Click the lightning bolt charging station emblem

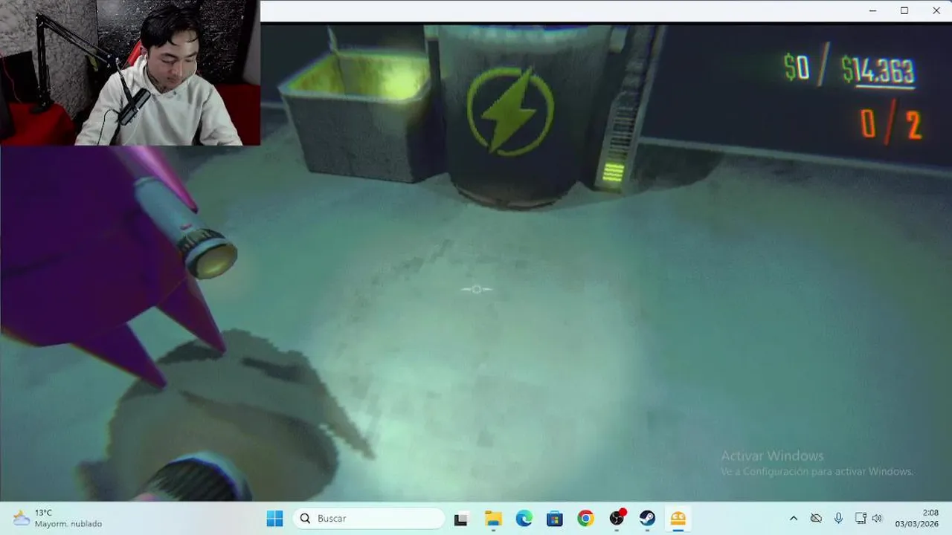510,111
